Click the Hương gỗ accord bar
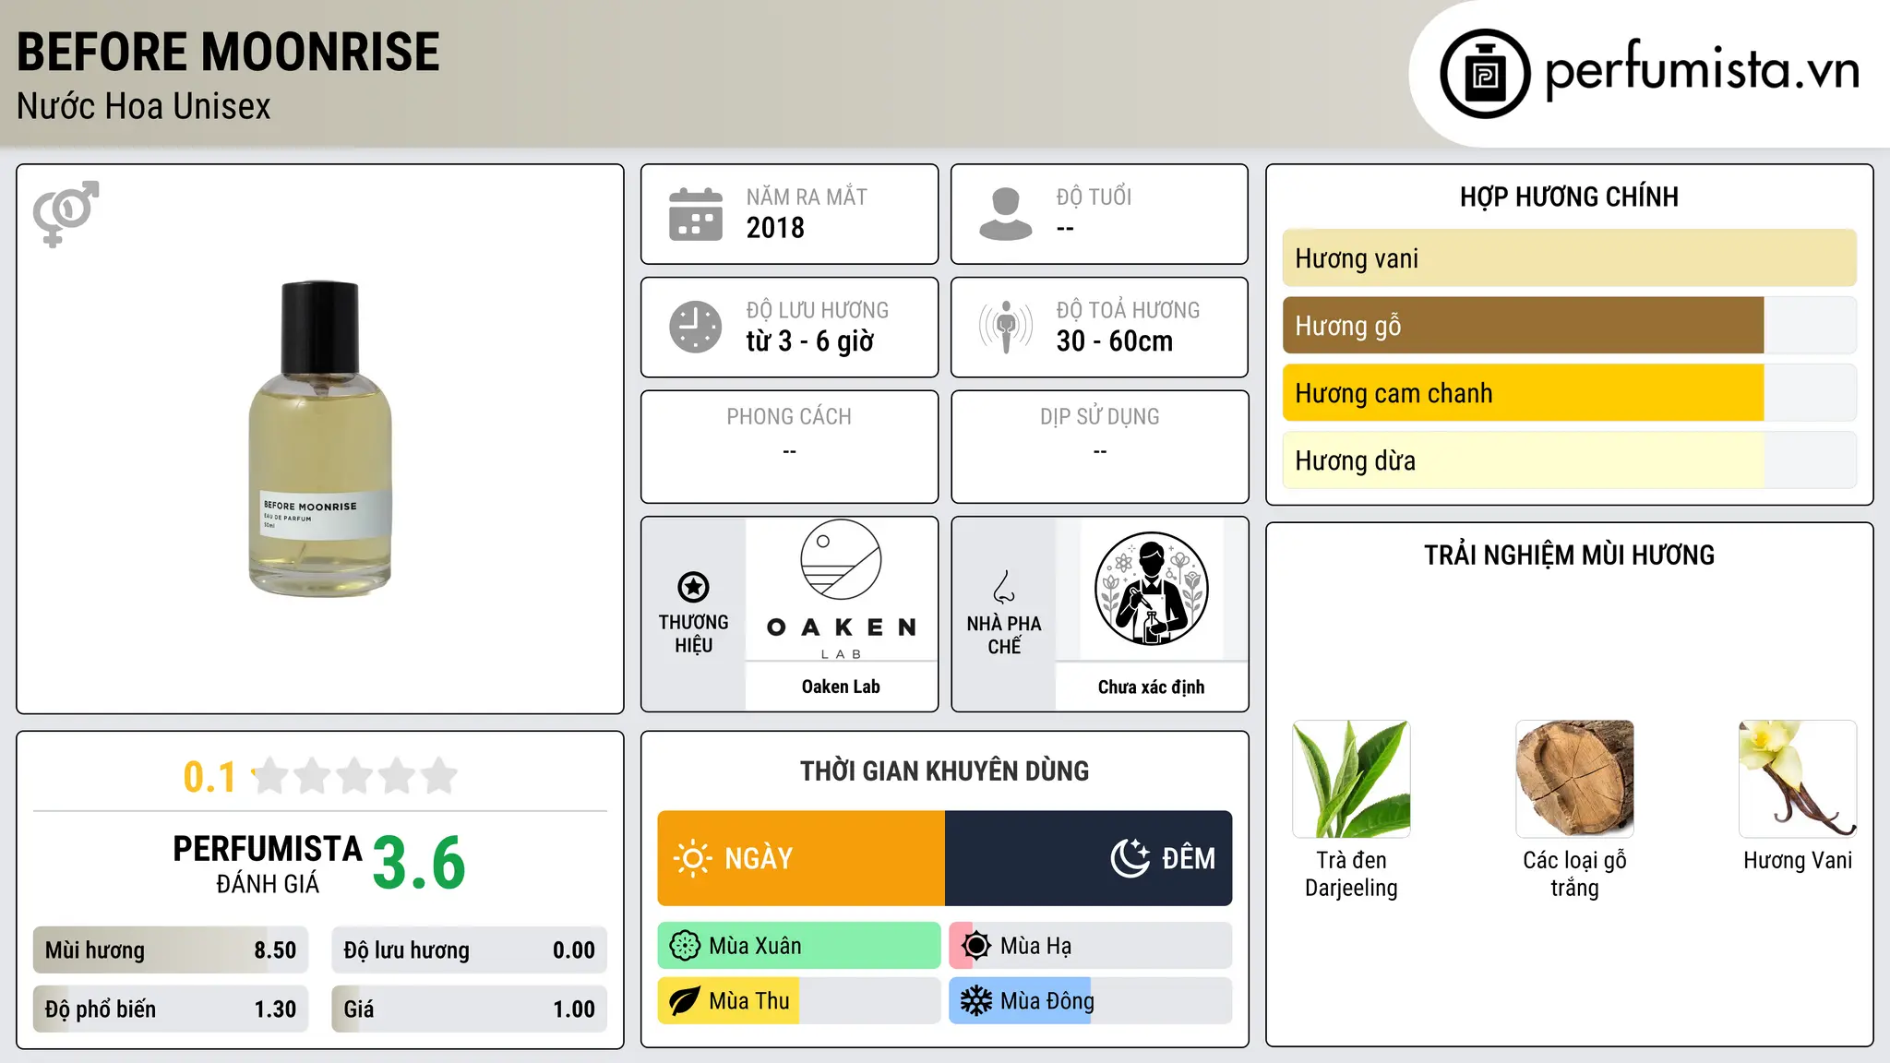 coord(1570,326)
